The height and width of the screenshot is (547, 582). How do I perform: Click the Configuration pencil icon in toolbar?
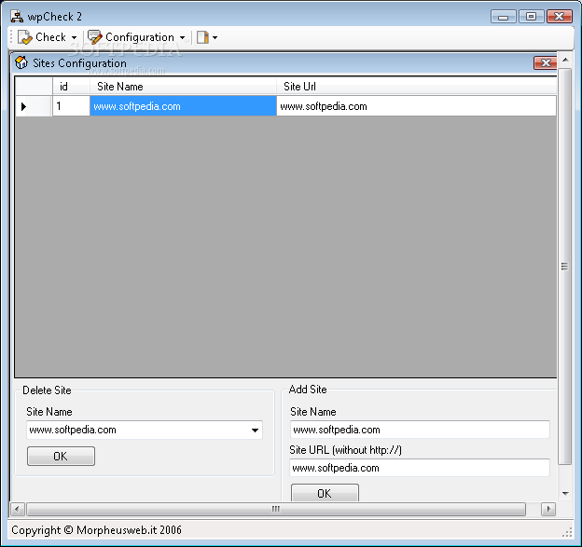(x=94, y=37)
